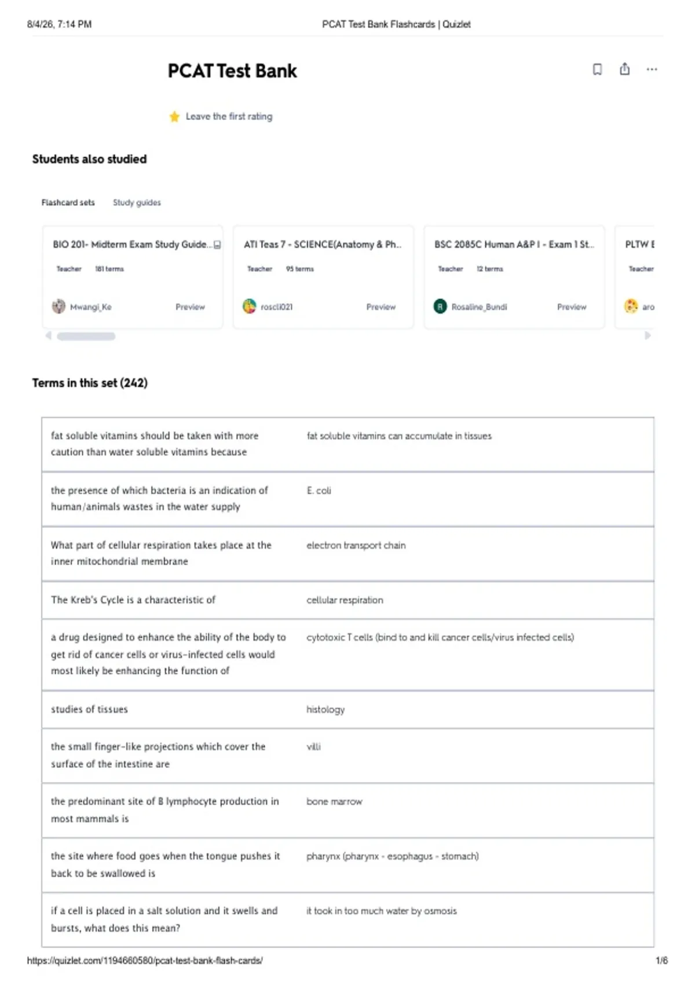The image size is (695, 985).
Task: Click the bookmark save icon
Action: coord(597,70)
